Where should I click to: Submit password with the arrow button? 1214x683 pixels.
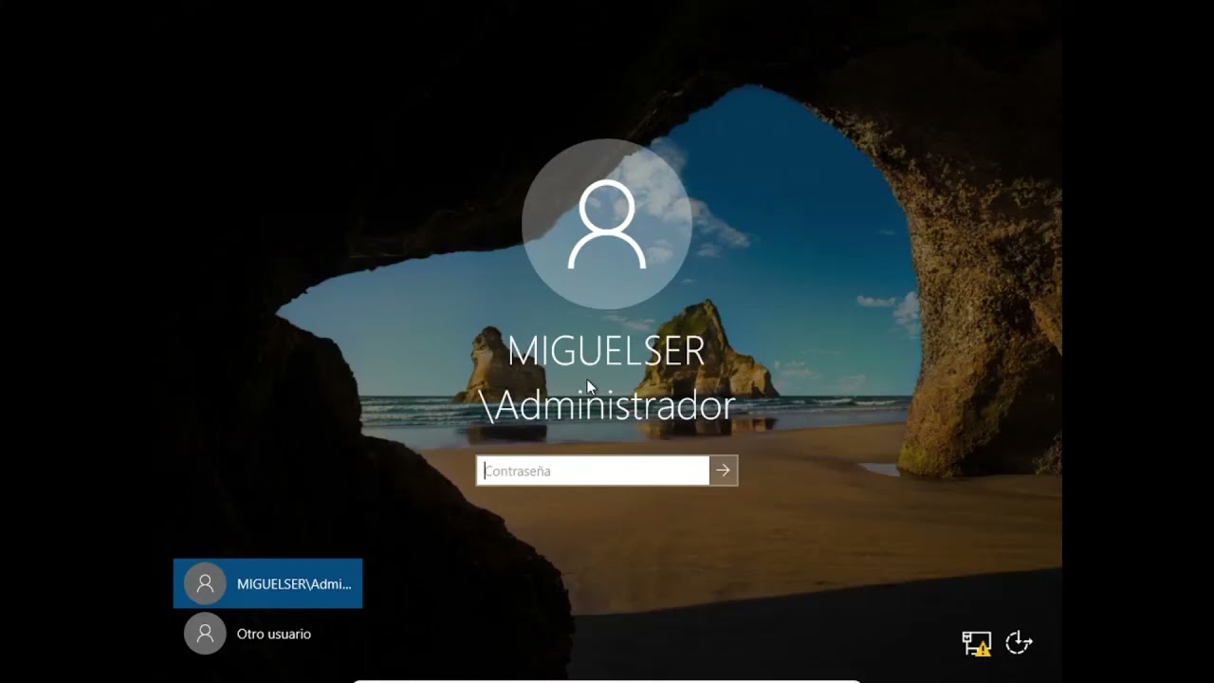[x=724, y=471]
